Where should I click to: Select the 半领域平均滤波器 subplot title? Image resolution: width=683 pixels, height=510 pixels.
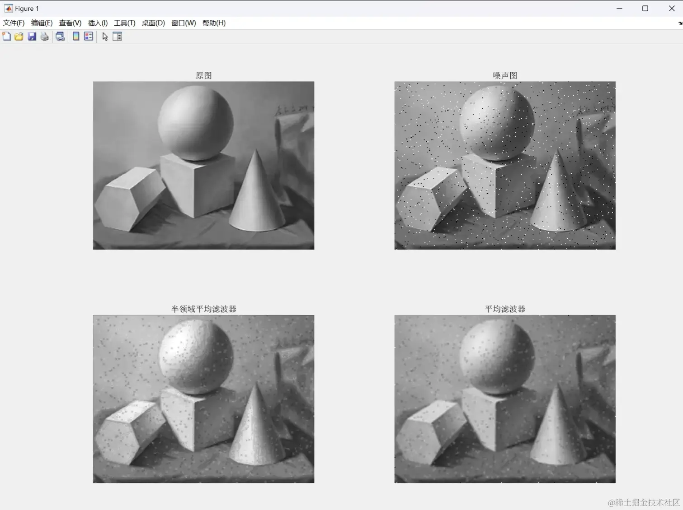click(x=204, y=309)
